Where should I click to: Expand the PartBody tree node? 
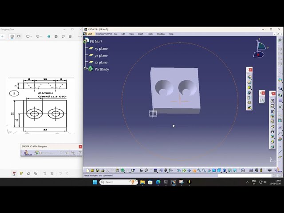(x=85, y=68)
